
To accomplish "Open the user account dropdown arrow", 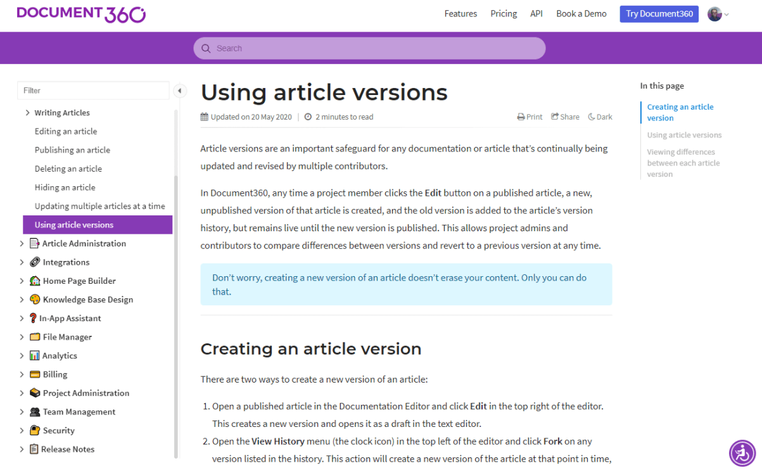I will coord(727,15).
